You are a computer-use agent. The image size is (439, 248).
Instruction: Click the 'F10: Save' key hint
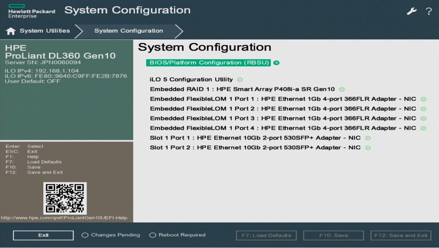tap(23, 167)
